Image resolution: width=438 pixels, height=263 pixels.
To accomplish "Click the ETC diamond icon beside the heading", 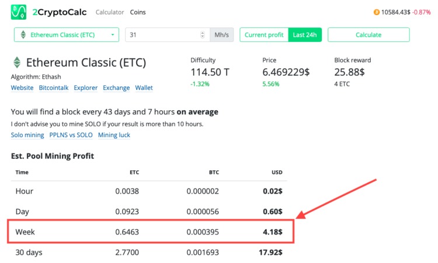I will click(x=17, y=62).
